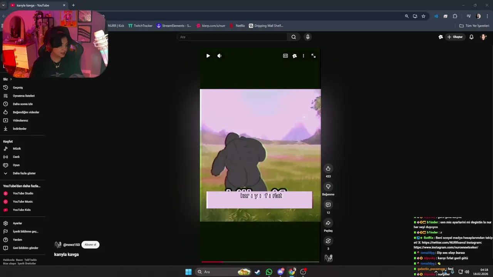Open the StreamElements bookmark
The width and height of the screenshot is (493, 277).
click(x=174, y=26)
